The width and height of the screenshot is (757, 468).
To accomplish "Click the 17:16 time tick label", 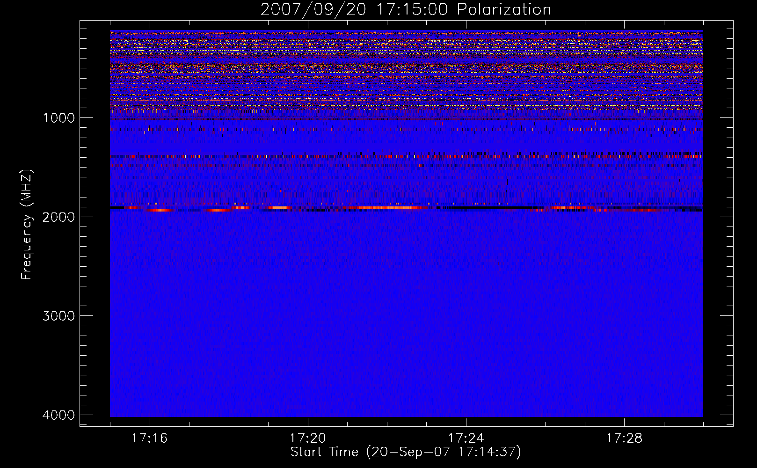I will [x=150, y=439].
